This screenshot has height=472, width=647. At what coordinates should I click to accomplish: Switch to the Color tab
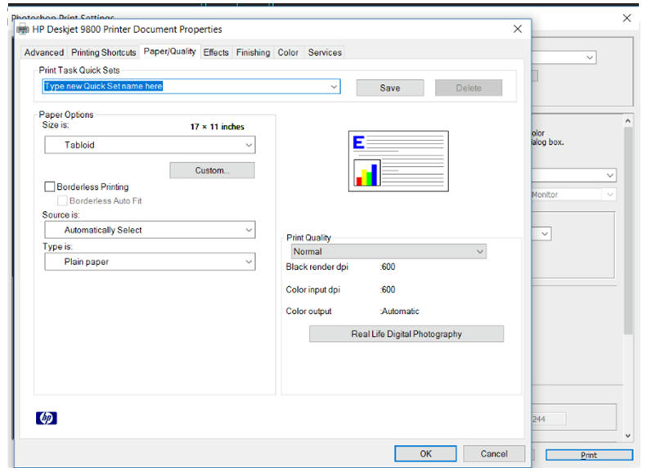pos(288,52)
